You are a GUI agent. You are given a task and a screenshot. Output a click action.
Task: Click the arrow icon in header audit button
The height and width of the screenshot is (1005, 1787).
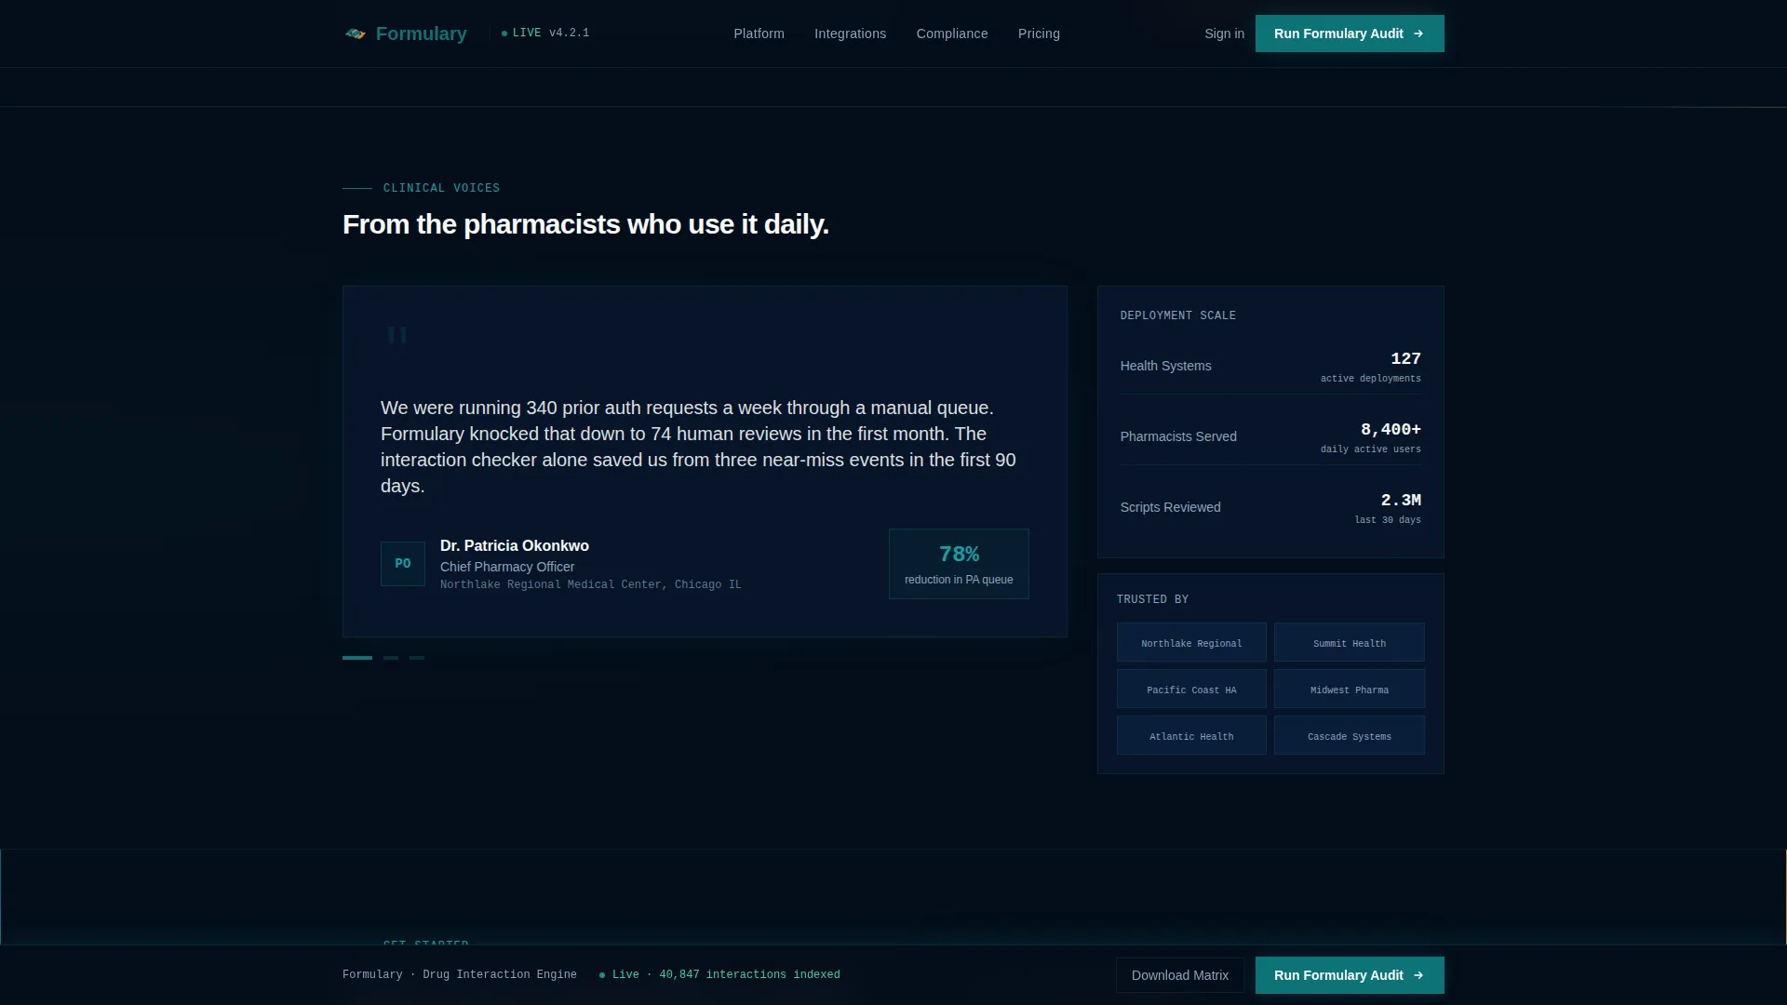(x=1418, y=33)
